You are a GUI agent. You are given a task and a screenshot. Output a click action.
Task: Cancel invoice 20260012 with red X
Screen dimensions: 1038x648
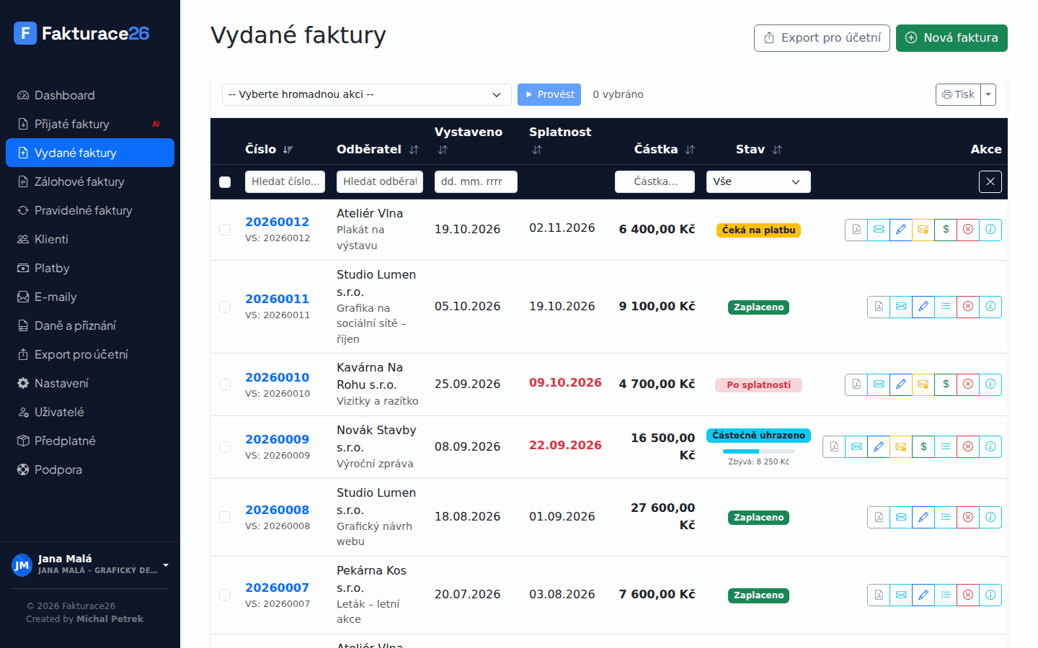pyautogui.click(x=968, y=230)
